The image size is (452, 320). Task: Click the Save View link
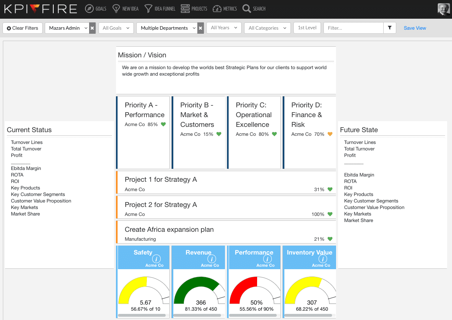pyautogui.click(x=415, y=28)
